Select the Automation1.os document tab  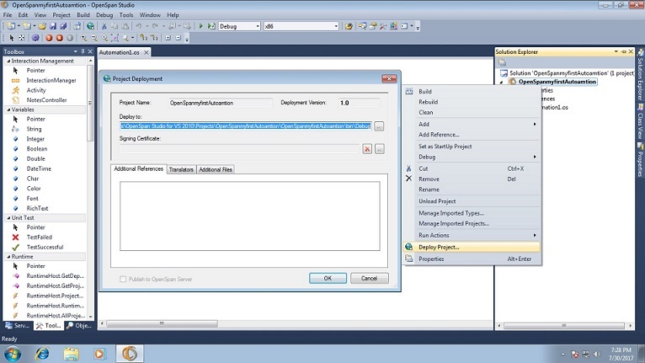125,52
